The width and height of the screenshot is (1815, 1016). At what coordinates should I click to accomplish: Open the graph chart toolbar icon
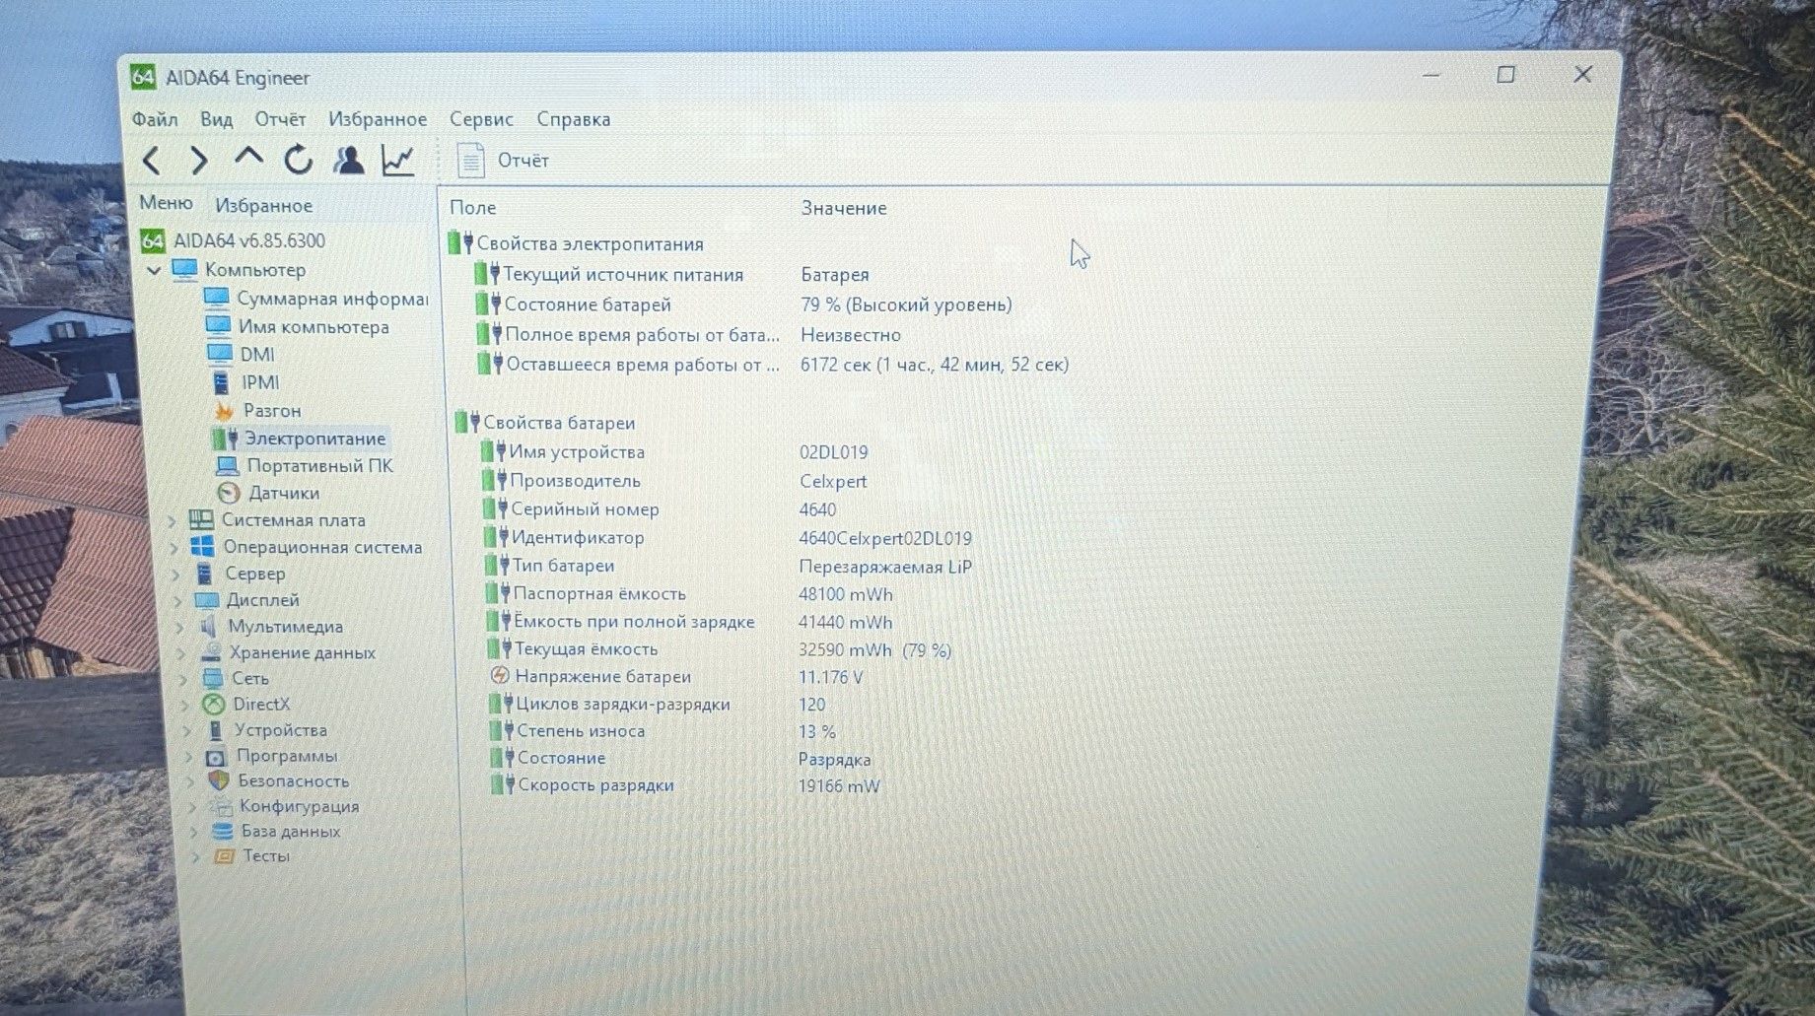coord(398,160)
